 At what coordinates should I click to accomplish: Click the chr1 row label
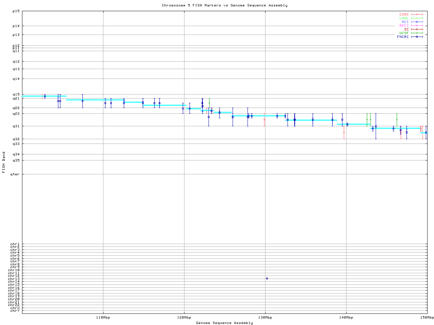(15, 244)
